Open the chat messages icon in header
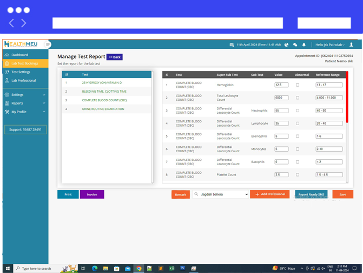Image resolution: width=363 pixels, height=273 pixels. (295, 45)
